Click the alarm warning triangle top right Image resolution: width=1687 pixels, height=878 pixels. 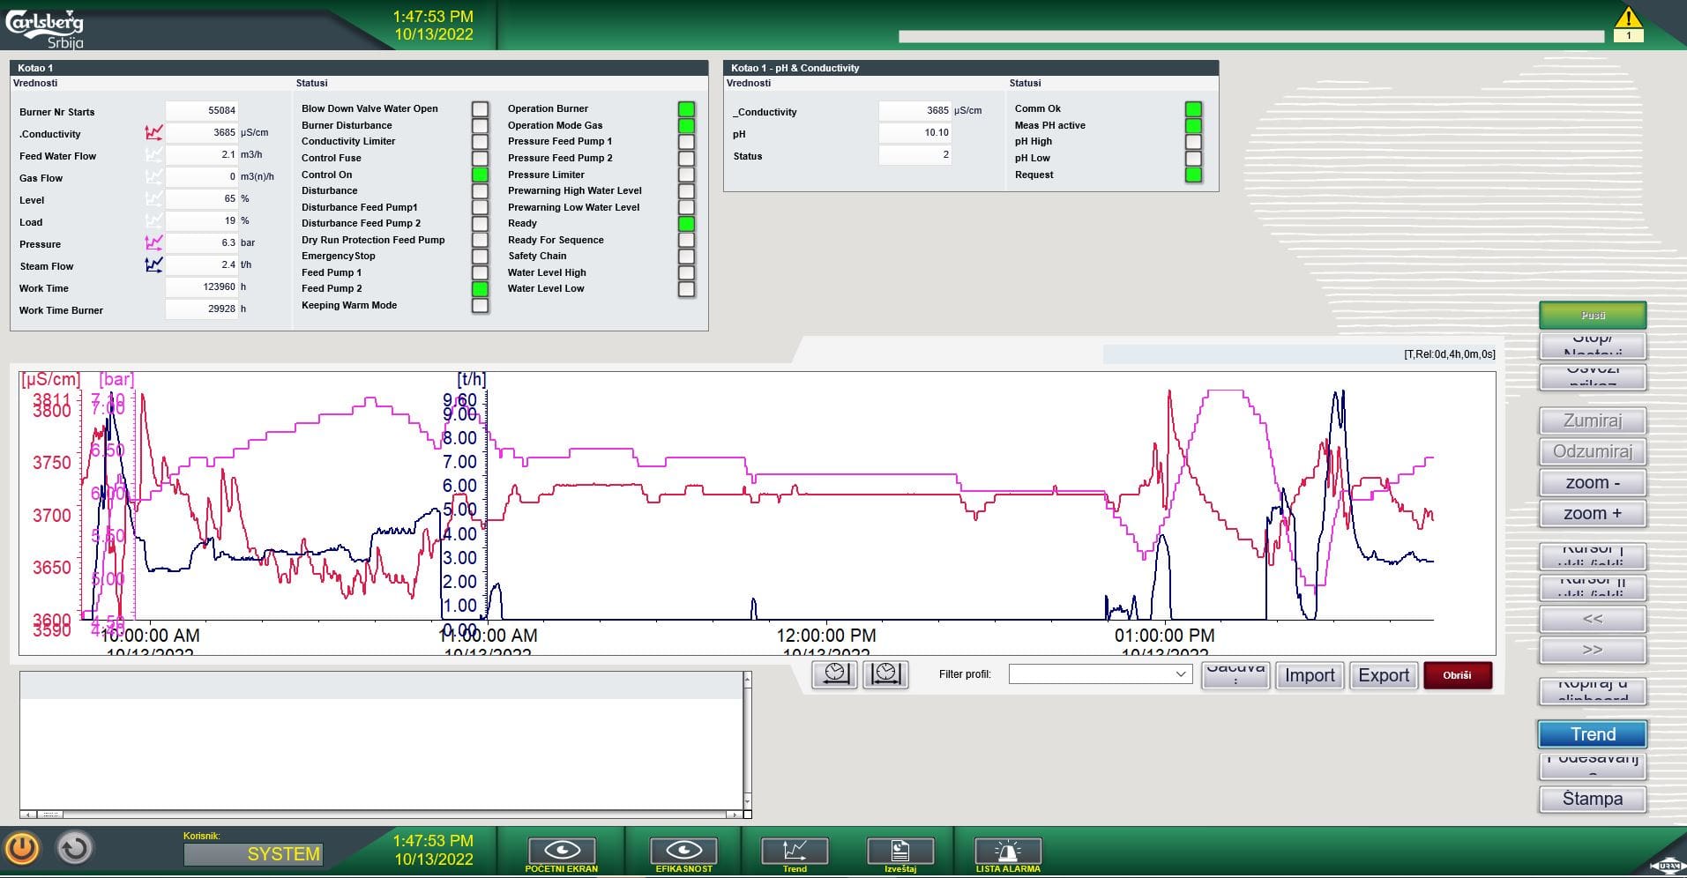(1629, 19)
